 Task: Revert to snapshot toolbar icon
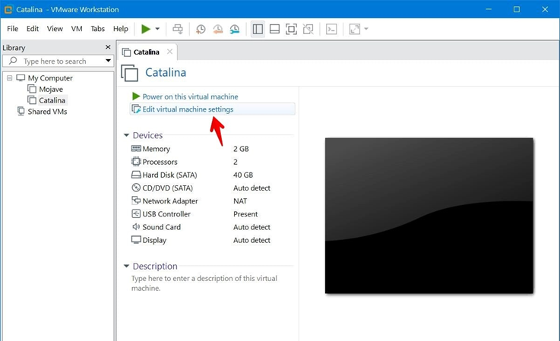tap(218, 29)
